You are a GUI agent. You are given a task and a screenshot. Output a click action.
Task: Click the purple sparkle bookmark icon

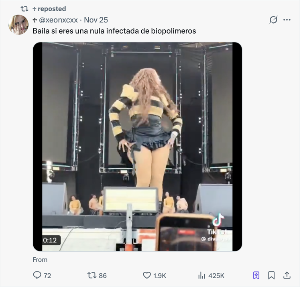pos(256,275)
